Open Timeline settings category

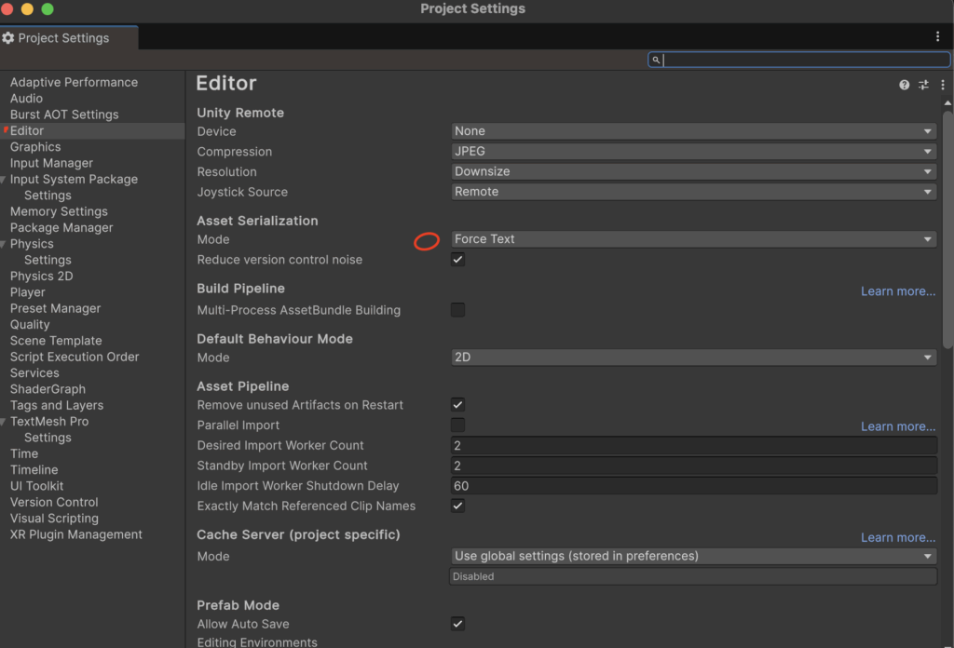tap(34, 470)
